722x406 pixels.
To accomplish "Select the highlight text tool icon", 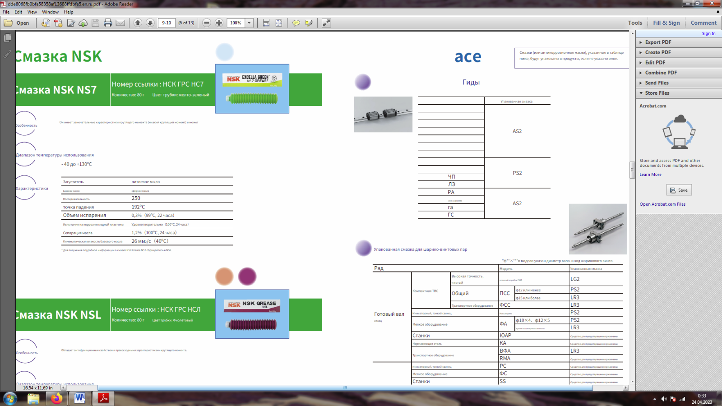I will pyautogui.click(x=309, y=23).
